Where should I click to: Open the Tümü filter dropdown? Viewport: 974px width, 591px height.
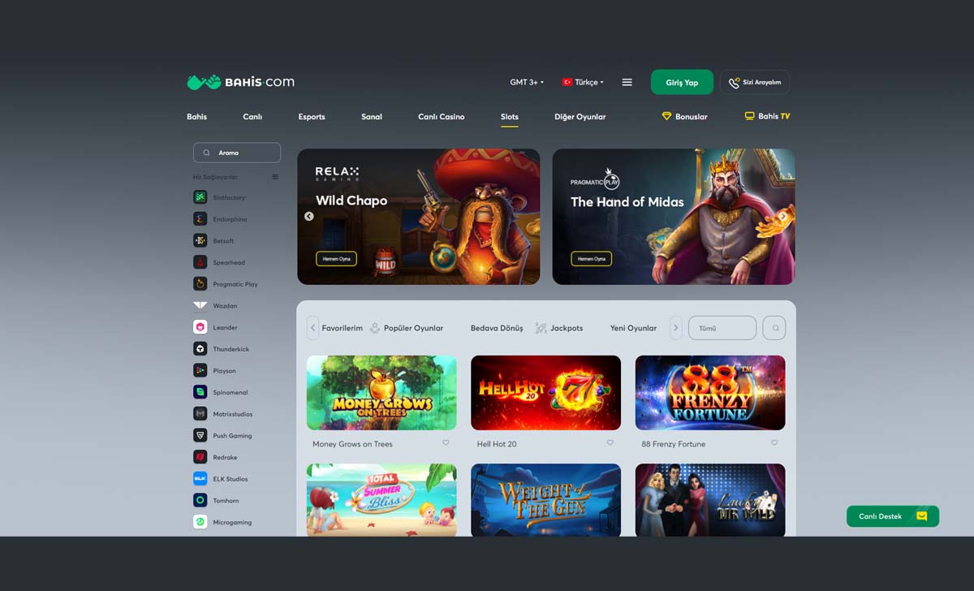pyautogui.click(x=722, y=328)
